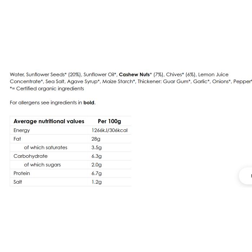
Task: Click the "Average nutritional values" table header
Action: coord(49,121)
